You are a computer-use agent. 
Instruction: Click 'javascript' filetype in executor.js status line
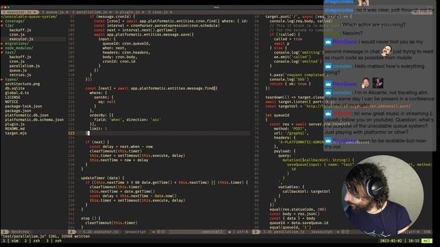pyautogui.click(x=135, y=232)
